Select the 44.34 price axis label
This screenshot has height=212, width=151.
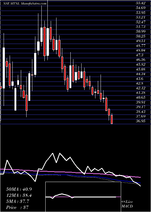tap(140, 74)
